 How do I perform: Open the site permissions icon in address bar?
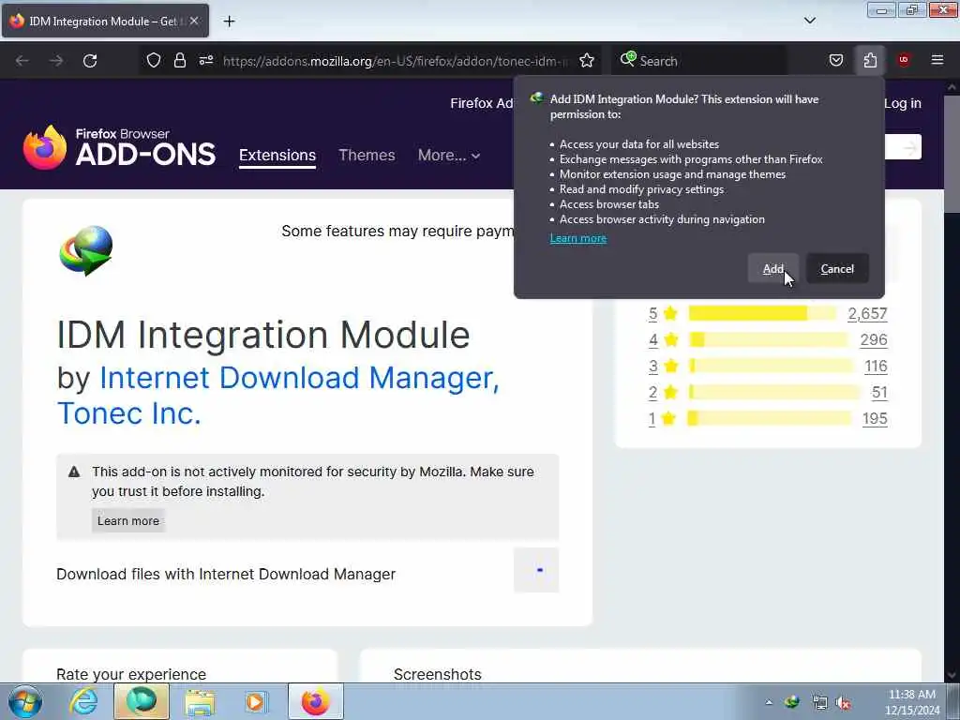(206, 61)
